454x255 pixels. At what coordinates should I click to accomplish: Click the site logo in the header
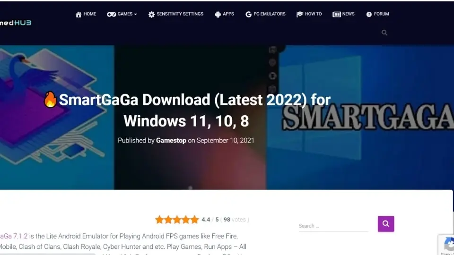click(16, 22)
